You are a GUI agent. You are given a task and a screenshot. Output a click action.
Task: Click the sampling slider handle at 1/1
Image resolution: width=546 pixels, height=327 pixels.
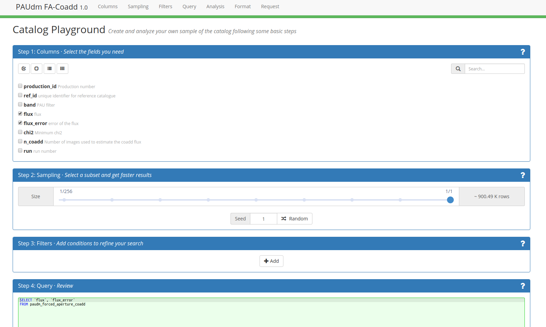pos(450,200)
